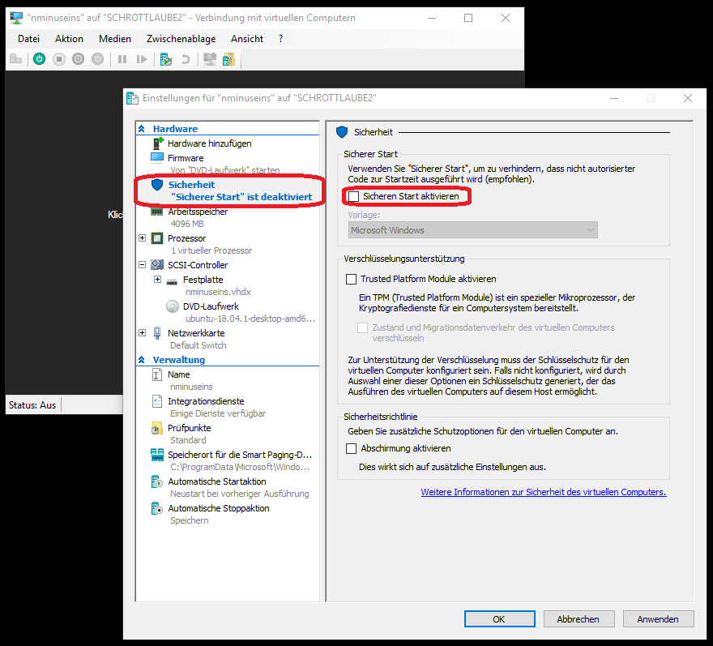Click the Hardware hinzufügen icon
The image size is (713, 646).
click(x=157, y=143)
